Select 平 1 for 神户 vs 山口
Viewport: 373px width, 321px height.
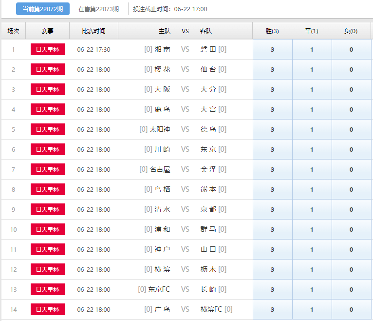pyautogui.click(x=312, y=250)
